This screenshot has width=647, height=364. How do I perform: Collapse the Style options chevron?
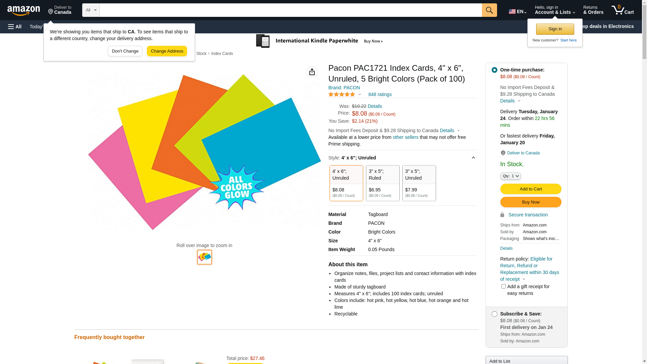coord(473,158)
